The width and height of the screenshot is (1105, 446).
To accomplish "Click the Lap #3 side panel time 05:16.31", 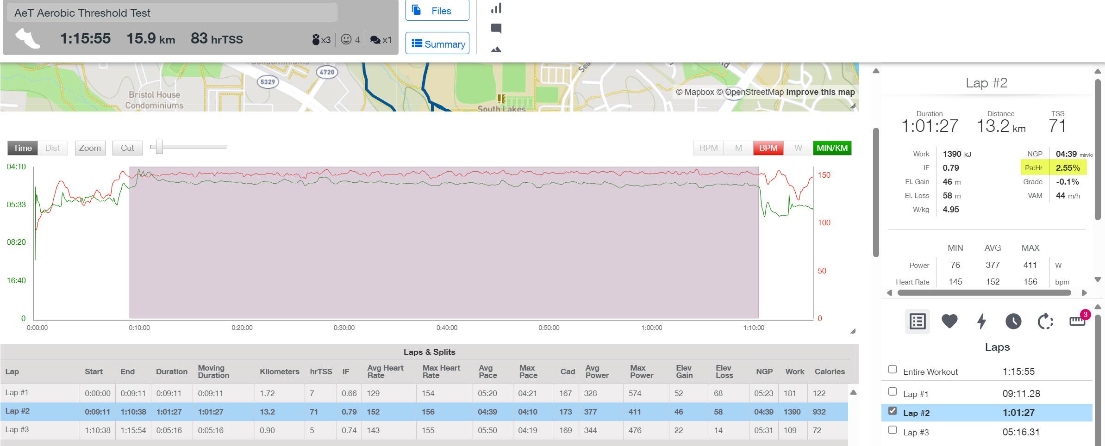I will (x=1021, y=432).
